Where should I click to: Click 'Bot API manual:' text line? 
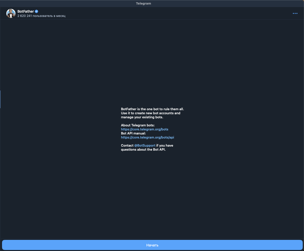[133, 133]
